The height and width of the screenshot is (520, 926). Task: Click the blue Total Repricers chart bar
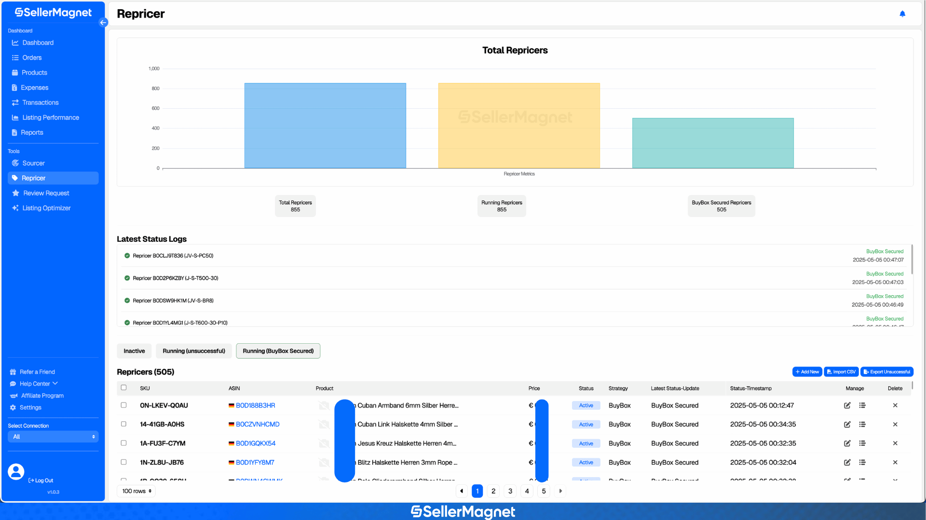(325, 126)
